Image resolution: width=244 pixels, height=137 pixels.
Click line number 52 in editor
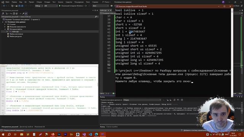(x=109, y=65)
